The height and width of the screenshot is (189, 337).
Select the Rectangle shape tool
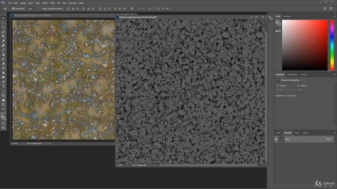(3, 96)
